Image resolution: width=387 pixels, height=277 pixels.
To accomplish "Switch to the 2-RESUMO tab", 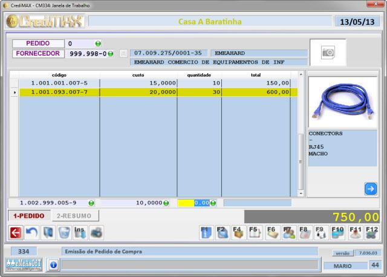I will 74,215.
